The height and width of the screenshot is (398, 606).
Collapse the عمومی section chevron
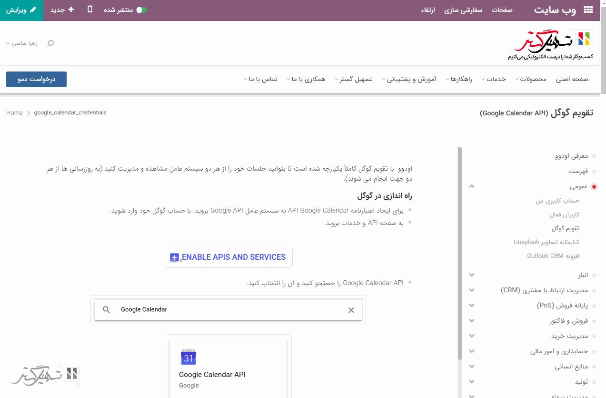point(472,186)
